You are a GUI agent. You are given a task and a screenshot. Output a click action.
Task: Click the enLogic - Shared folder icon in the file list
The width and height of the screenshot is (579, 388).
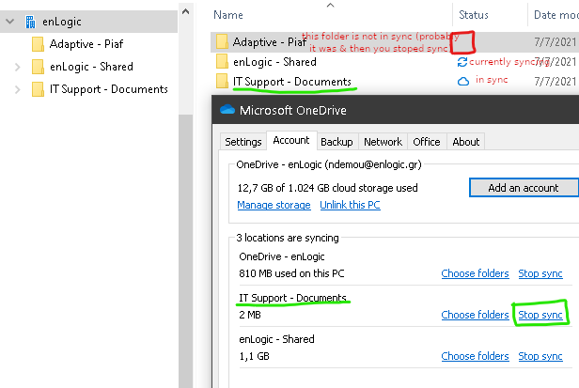222,62
